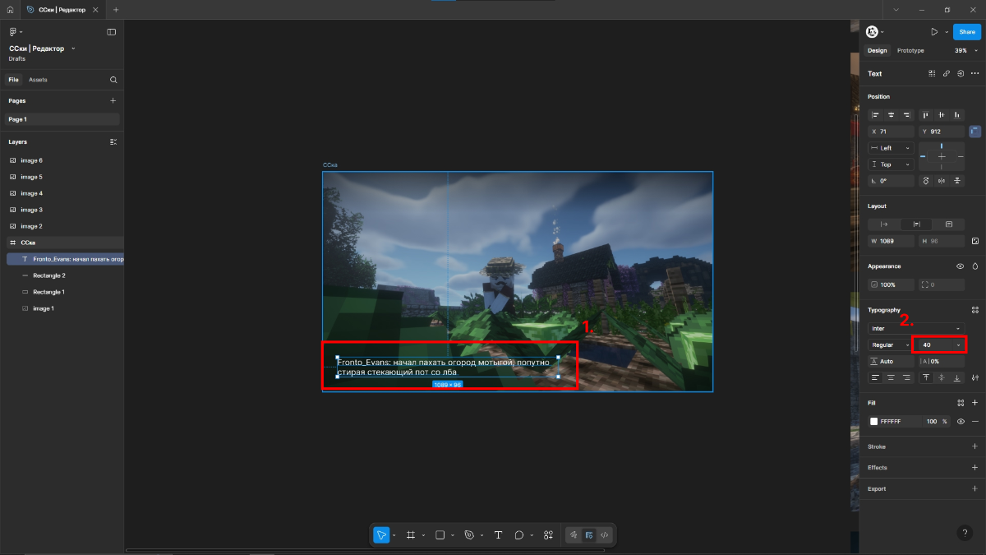Toggle Dev Mode in bottom toolbar

coord(604,534)
